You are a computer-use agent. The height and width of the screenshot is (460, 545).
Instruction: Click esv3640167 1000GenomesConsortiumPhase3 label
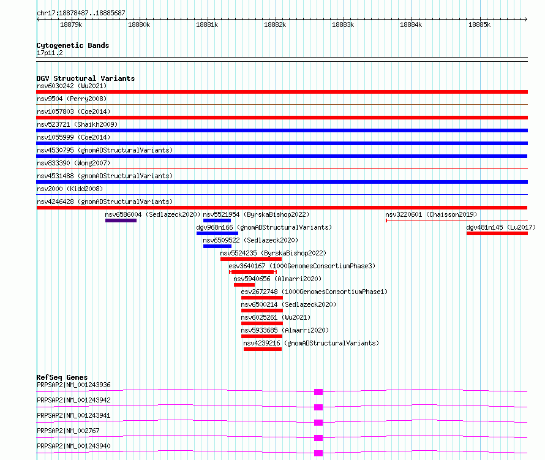click(302, 266)
